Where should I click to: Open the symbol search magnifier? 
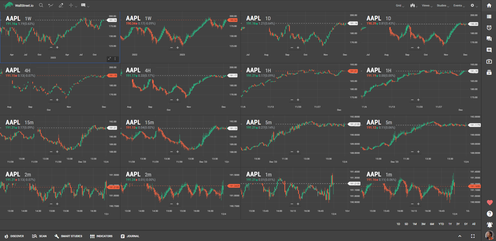41,5
